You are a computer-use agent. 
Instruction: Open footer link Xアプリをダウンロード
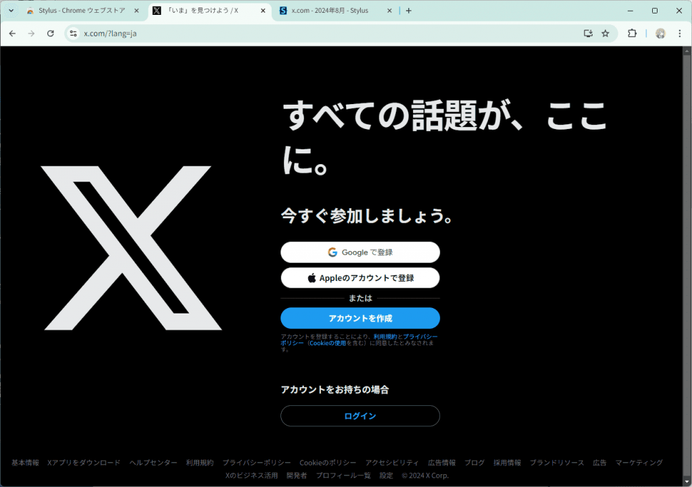(84, 463)
